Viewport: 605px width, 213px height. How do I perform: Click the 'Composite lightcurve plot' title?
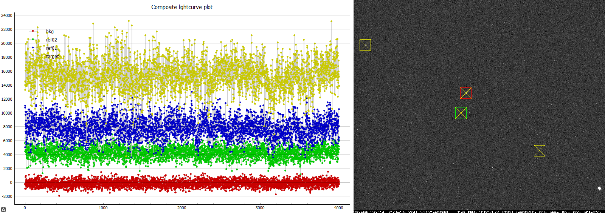tap(182, 7)
